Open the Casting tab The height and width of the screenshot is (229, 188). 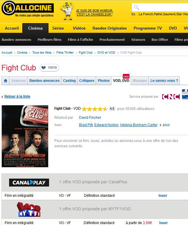coord(69,81)
